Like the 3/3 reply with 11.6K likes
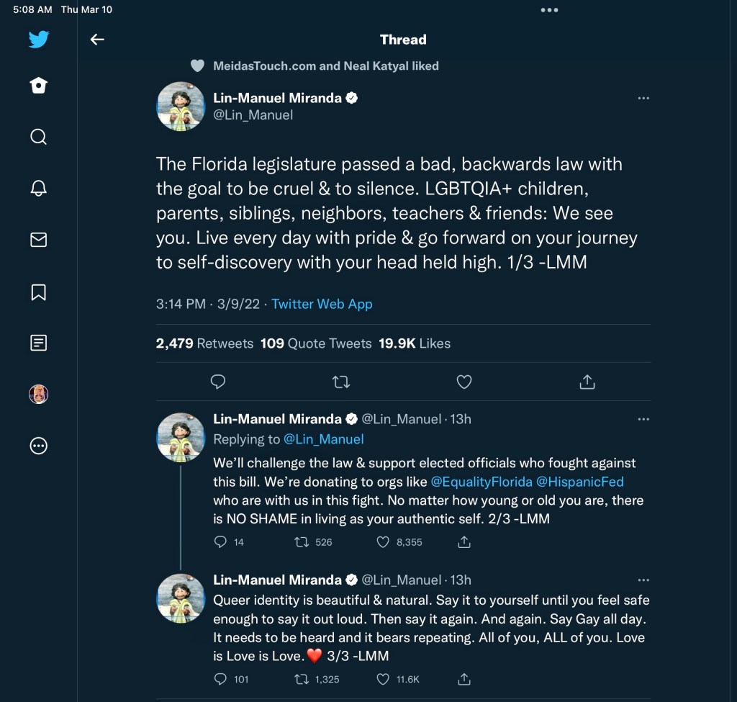Screen dimensions: 737x702 click(383, 679)
